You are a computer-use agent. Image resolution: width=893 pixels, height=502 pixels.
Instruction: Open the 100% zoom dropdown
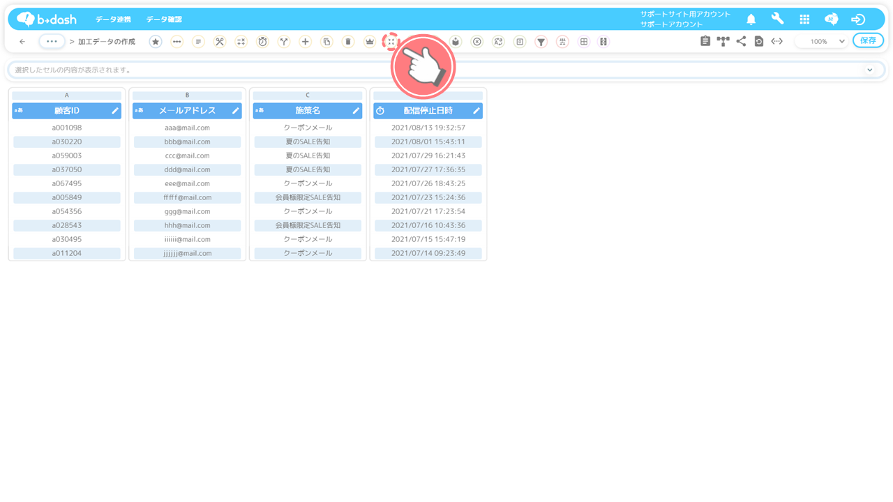click(822, 42)
